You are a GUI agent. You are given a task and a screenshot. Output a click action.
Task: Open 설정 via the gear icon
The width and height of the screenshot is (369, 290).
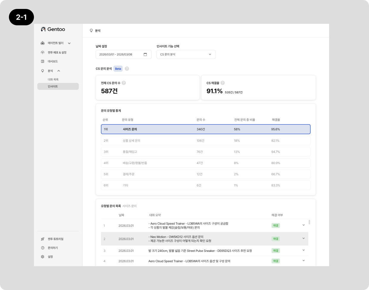[x=43, y=257]
